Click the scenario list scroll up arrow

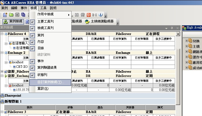[x=178, y=34]
